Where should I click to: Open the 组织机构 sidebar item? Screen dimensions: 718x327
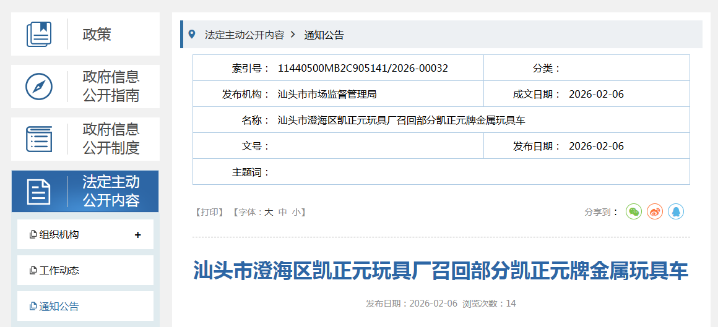click(x=59, y=235)
